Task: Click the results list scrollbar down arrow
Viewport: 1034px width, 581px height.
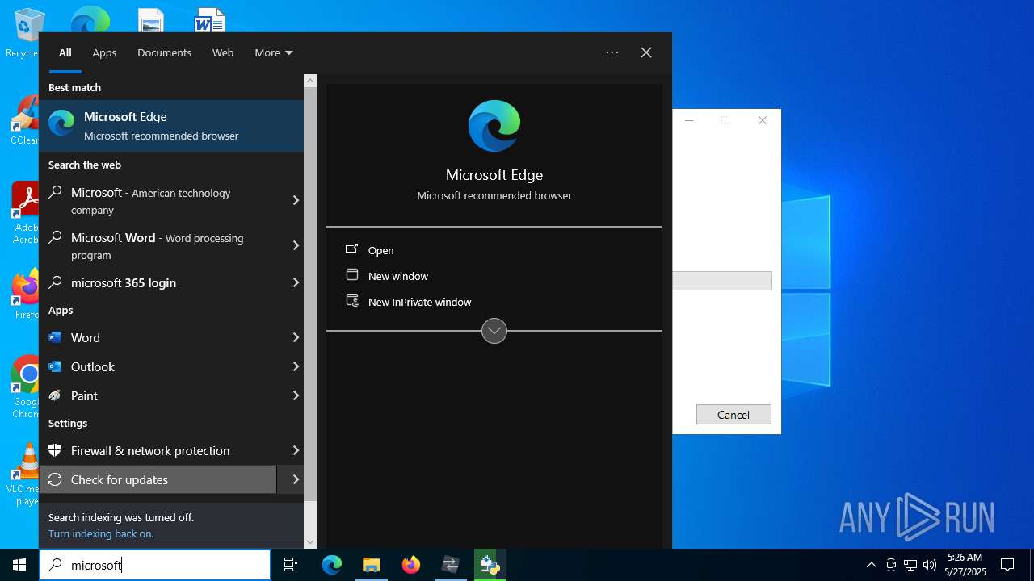Action: tap(310, 542)
